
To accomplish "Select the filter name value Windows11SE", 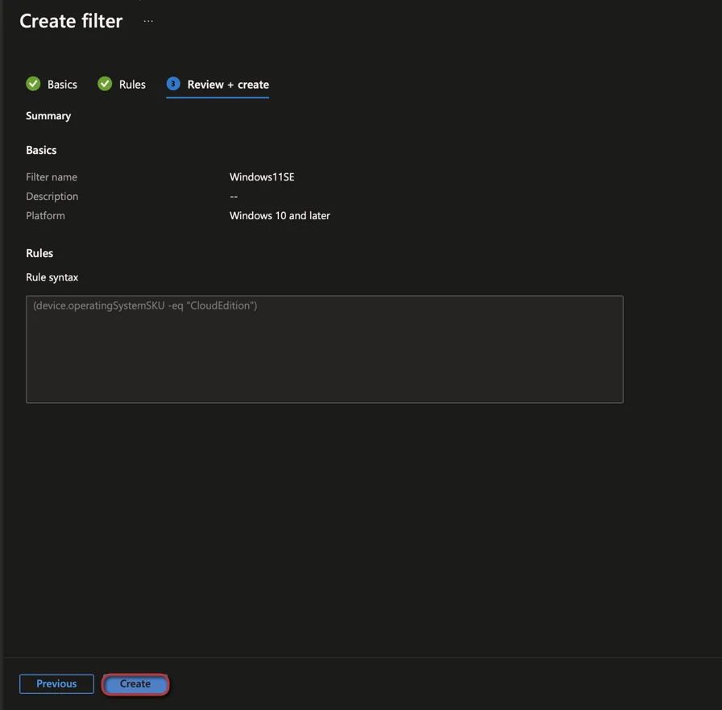I will (x=262, y=176).
